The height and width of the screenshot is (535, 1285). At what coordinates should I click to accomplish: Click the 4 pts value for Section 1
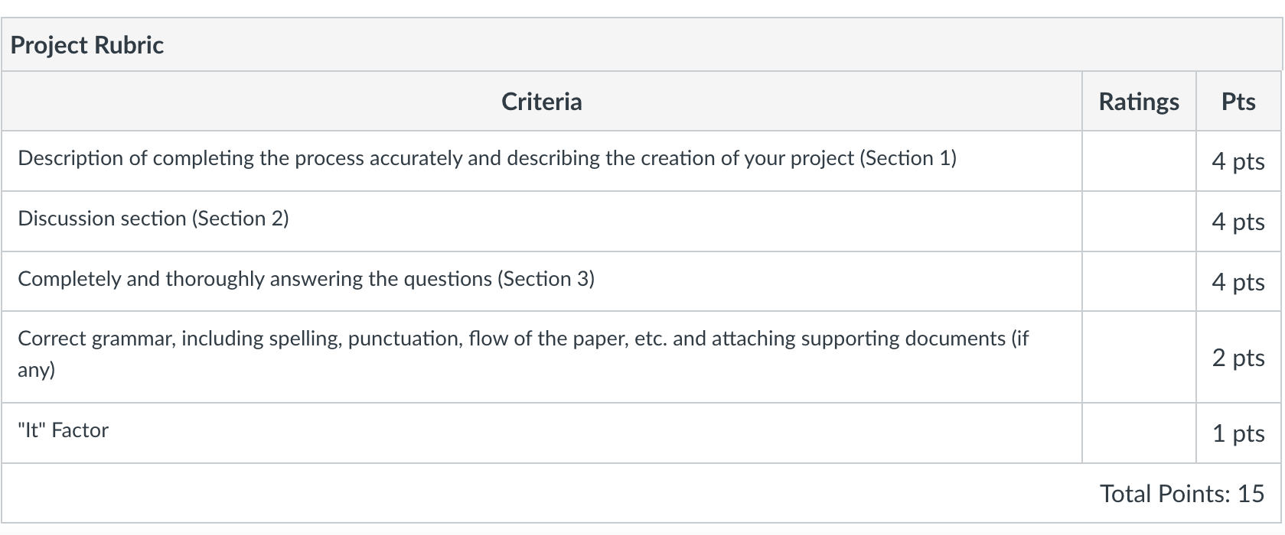[x=1238, y=161]
